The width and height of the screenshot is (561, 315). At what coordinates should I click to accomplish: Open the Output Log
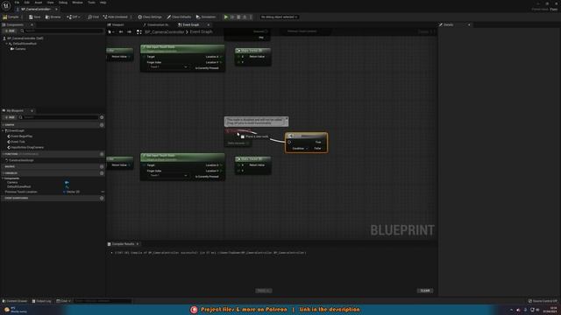coord(41,301)
